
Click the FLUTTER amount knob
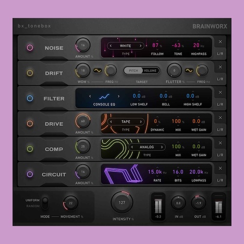click(x=174, y=70)
